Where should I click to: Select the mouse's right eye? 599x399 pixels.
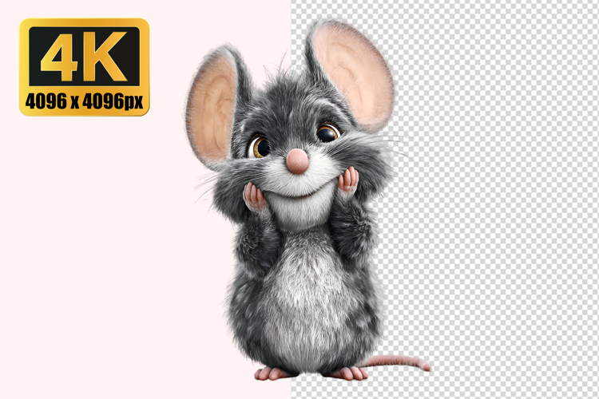[327, 132]
